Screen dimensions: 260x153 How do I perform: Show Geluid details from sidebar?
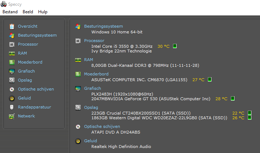24,98
